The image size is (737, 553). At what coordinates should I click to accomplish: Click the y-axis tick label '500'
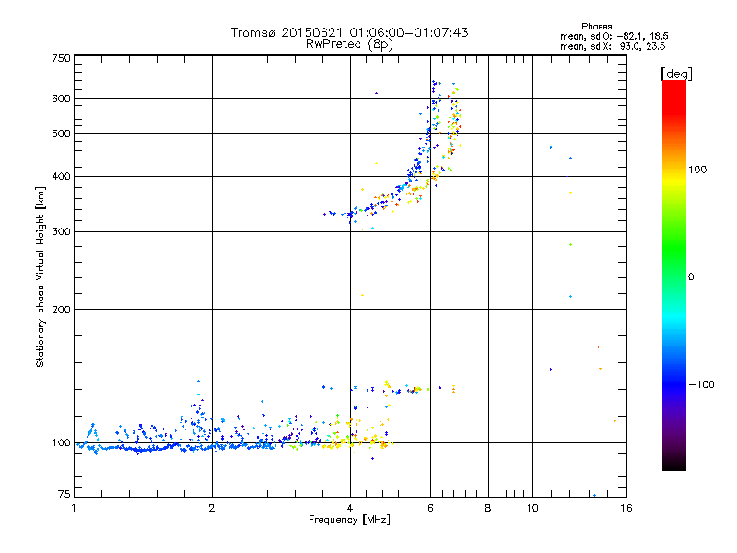(x=61, y=134)
